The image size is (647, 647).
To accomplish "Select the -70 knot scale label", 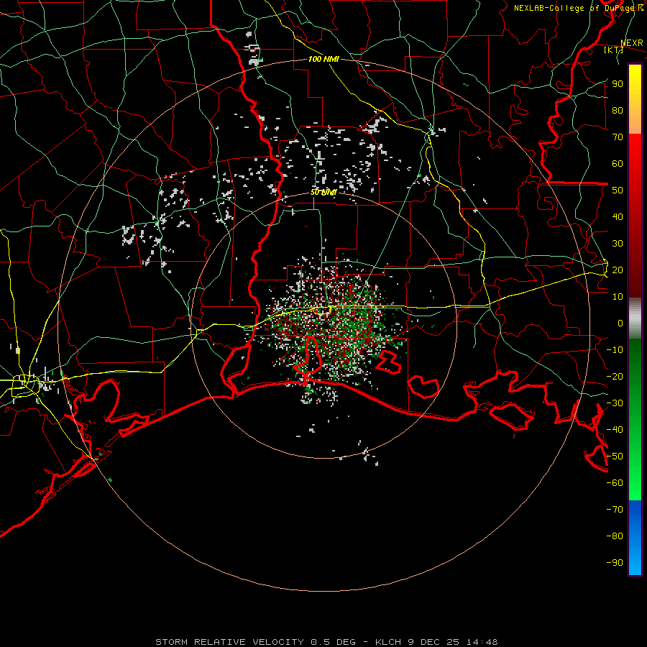I will (x=615, y=510).
